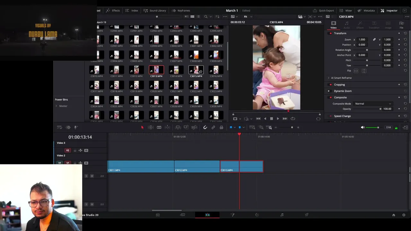411x231 pixels.
Task: Expand the Master power bin
Action: [x=56, y=106]
